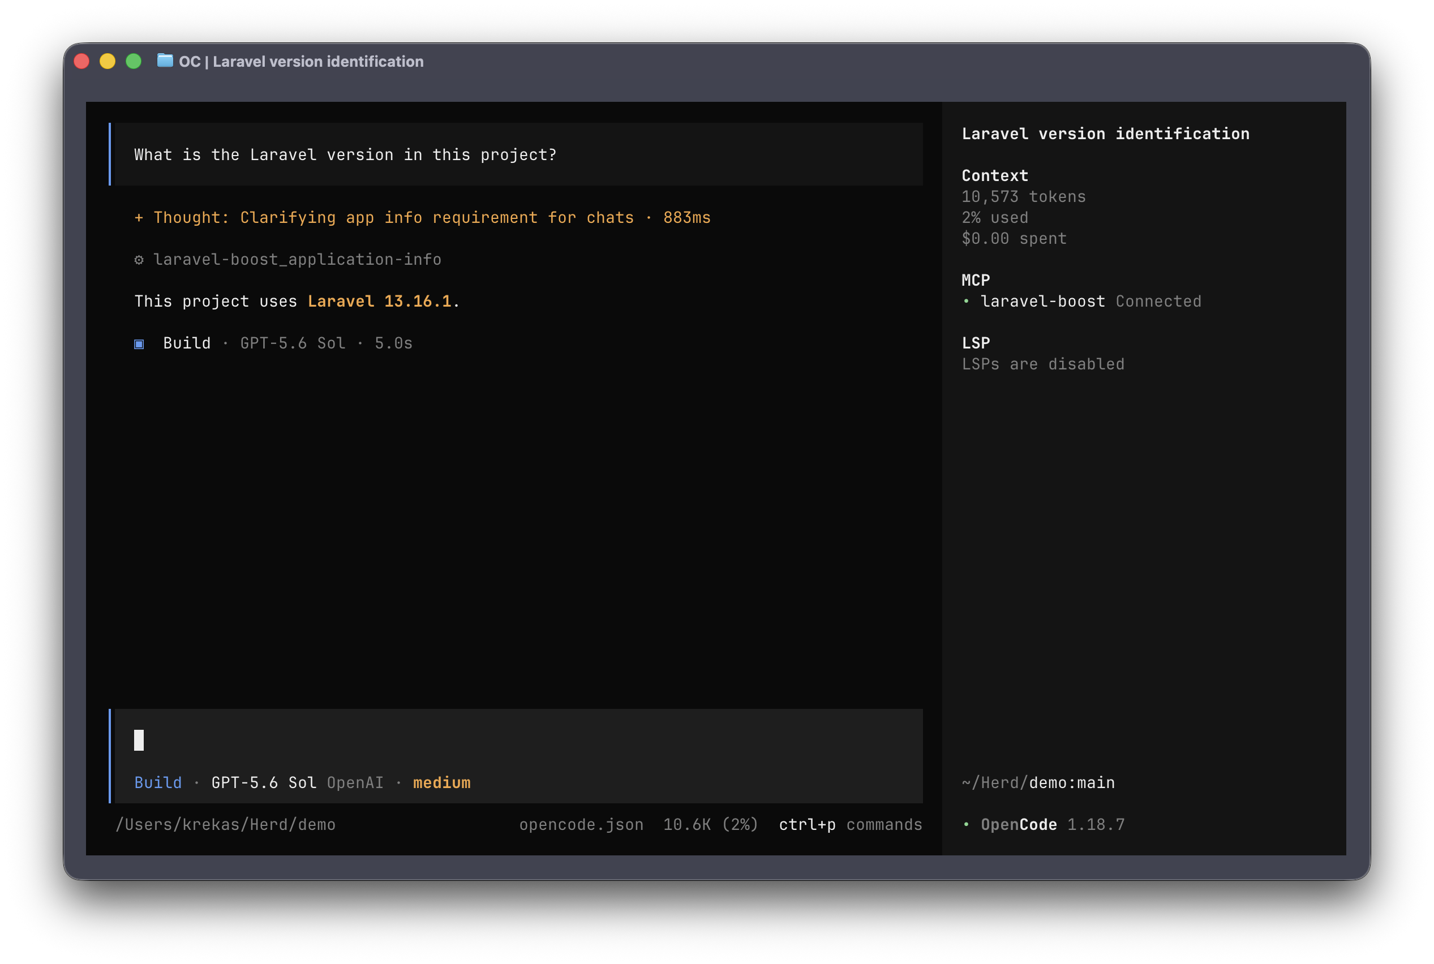Minimize window with the yellow button
The image size is (1434, 964).
point(108,61)
